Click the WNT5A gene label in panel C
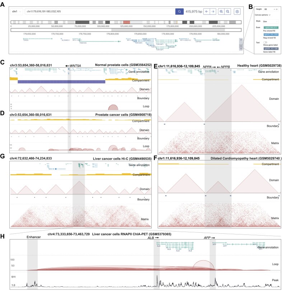The image size is (283, 293). click(75, 66)
